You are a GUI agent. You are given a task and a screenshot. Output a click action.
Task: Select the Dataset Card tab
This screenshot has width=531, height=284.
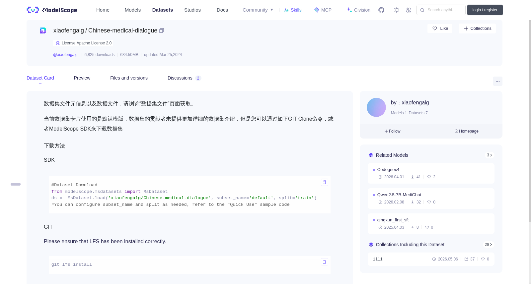click(40, 78)
